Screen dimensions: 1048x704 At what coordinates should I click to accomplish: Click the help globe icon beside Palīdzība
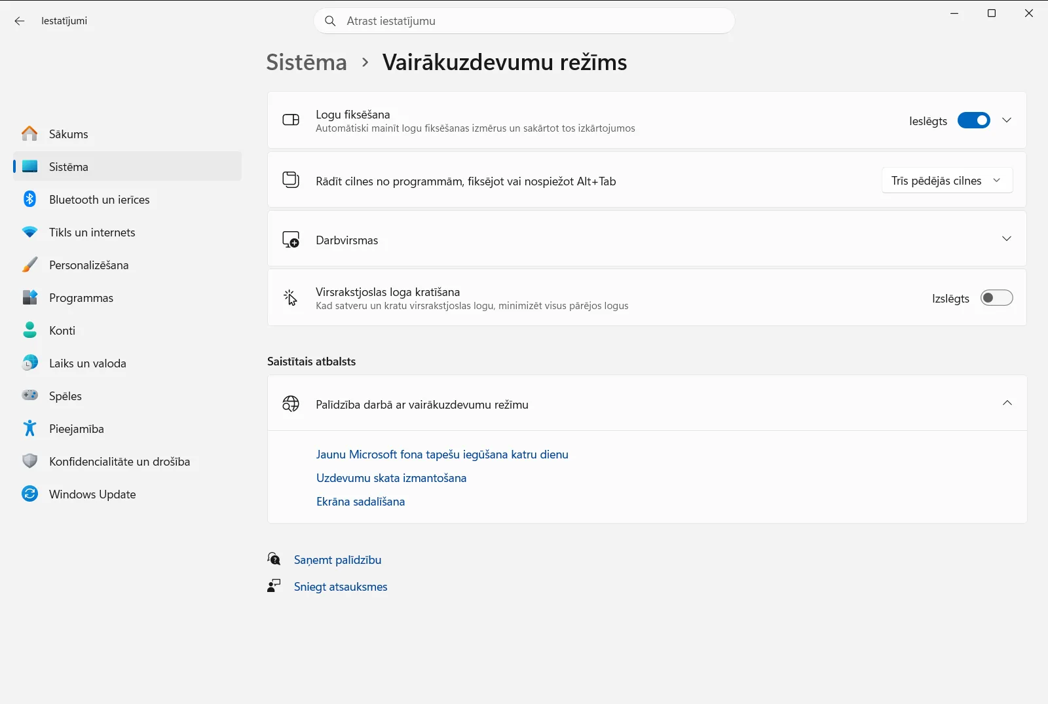click(291, 404)
